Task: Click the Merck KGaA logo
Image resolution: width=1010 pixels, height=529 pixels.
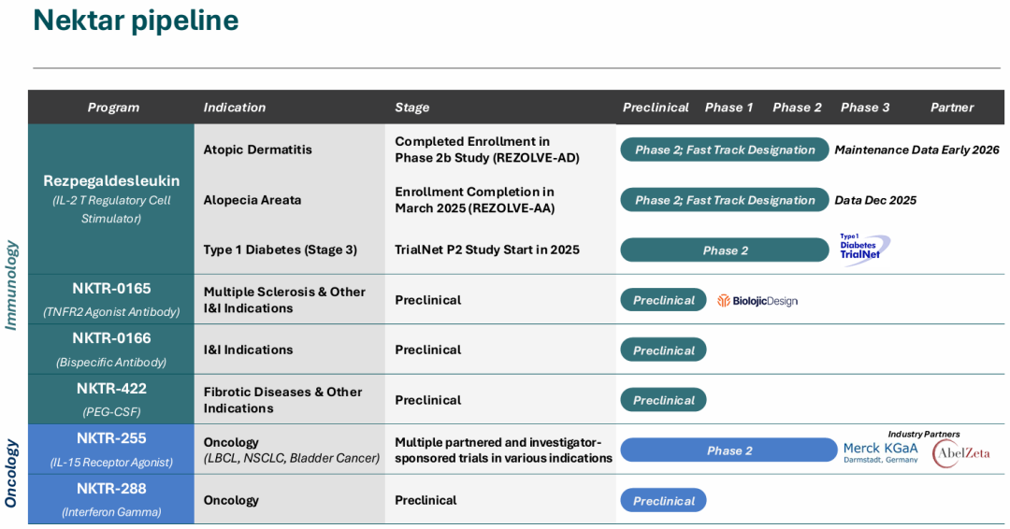Action: point(881,451)
